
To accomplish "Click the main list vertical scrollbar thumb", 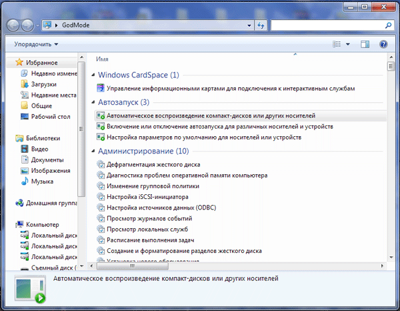I will [391, 67].
